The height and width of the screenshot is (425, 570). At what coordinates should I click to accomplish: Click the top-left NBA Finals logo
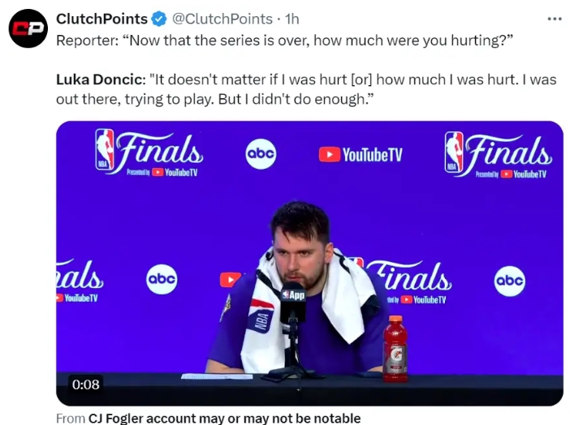[149, 152]
